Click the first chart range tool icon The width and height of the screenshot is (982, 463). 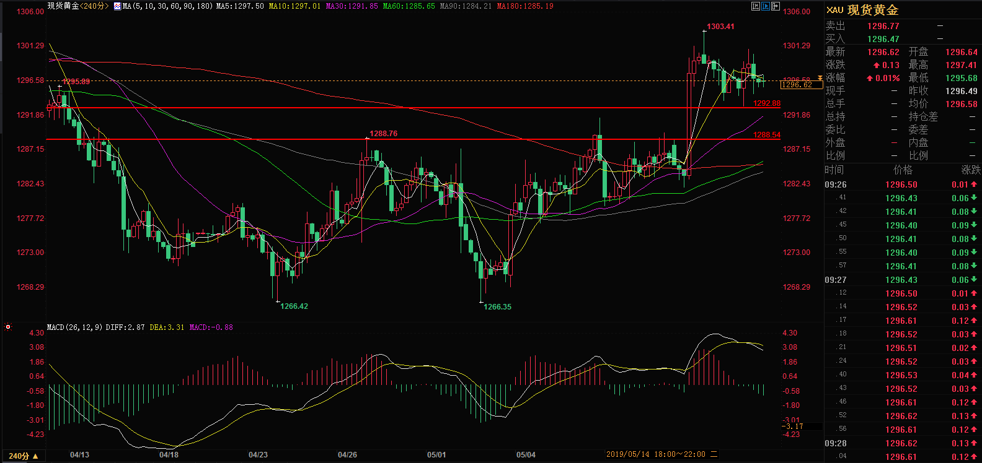coord(755,6)
